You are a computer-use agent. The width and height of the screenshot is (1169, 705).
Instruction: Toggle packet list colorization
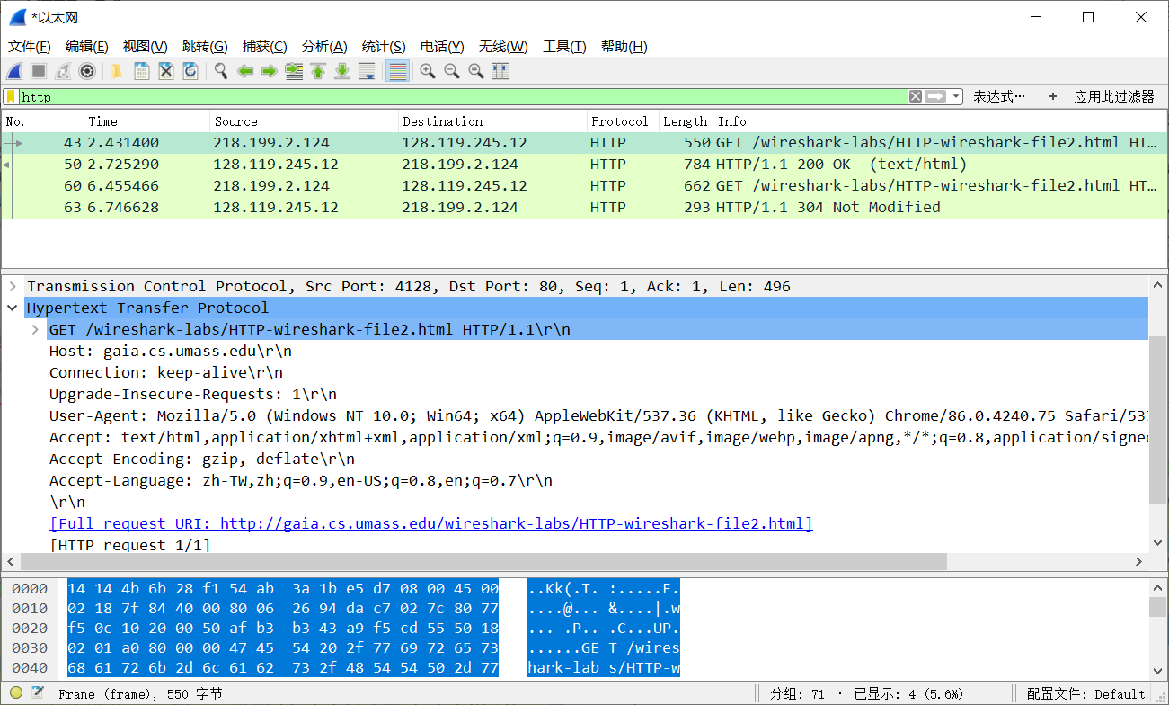click(x=397, y=71)
